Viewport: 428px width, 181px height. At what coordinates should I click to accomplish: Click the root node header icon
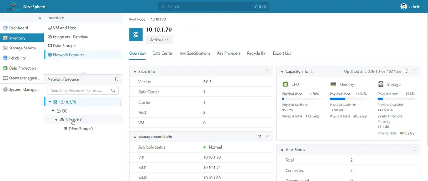click(136, 34)
